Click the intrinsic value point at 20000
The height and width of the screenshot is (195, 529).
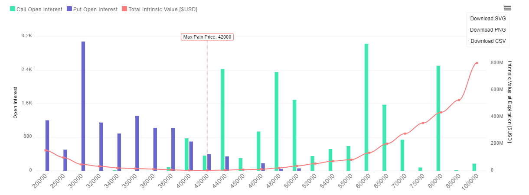45,150
